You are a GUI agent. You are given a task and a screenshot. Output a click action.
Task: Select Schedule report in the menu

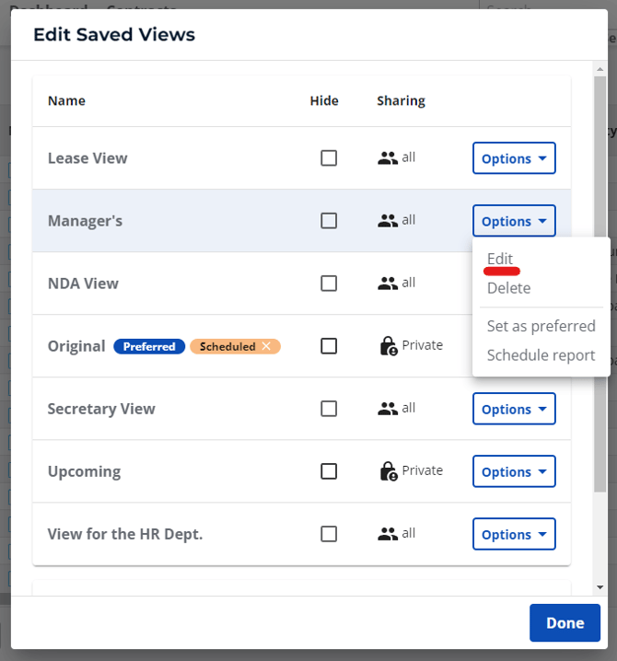coord(541,355)
